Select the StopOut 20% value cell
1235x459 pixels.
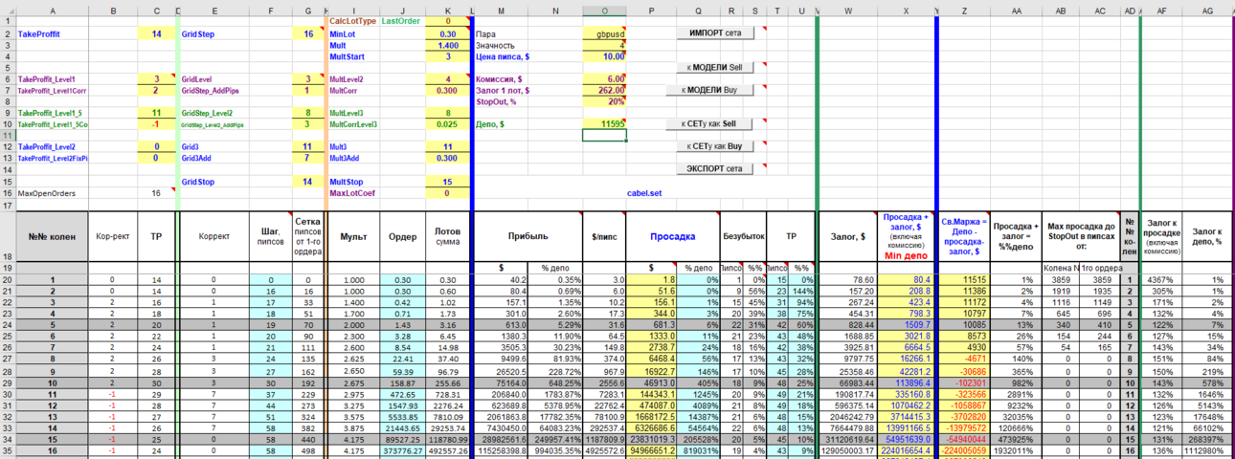coord(604,101)
